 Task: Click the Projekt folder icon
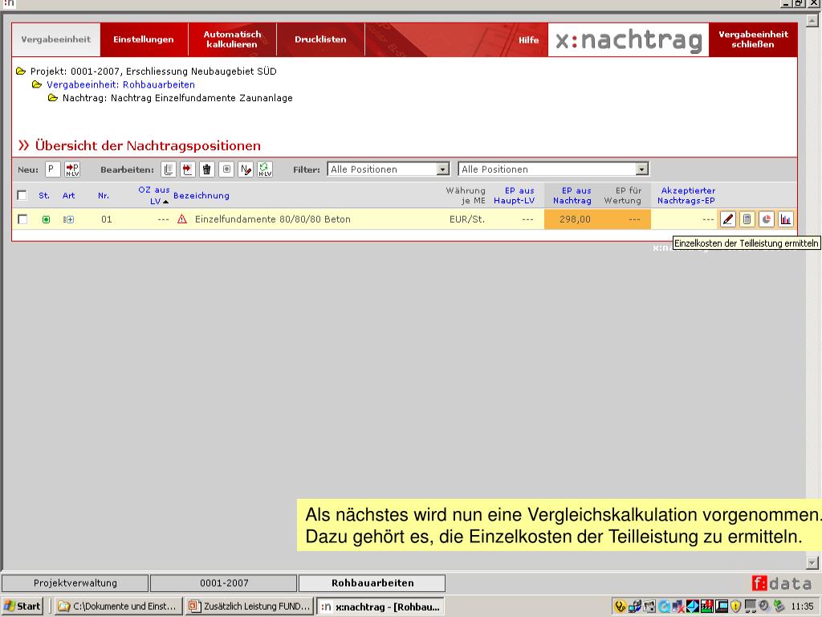[x=21, y=72]
